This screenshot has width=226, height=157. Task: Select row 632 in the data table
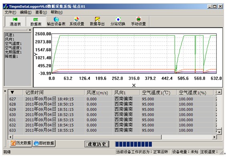click(x=113, y=125)
